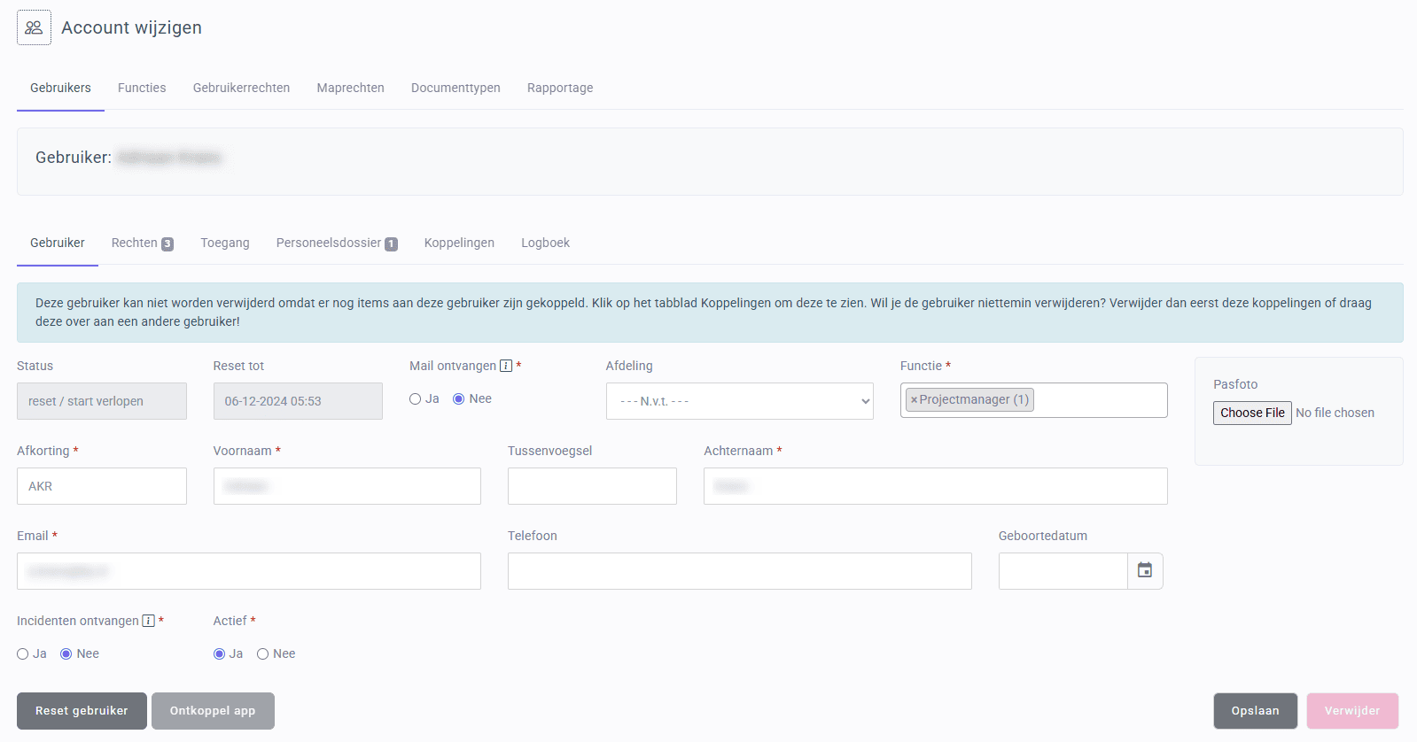1417x742 pixels.
Task: Click the Rechten count badge showing 3
Action: click(x=167, y=244)
